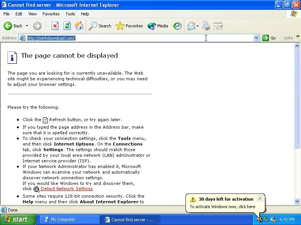Select Cannot find server taskbar button
This screenshot has width=301, height=225.
pyautogui.click(x=130, y=219)
